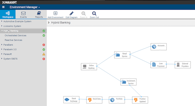Click the Hybrid Banking diagram title
195x106 pixels.
(x=61, y=23)
